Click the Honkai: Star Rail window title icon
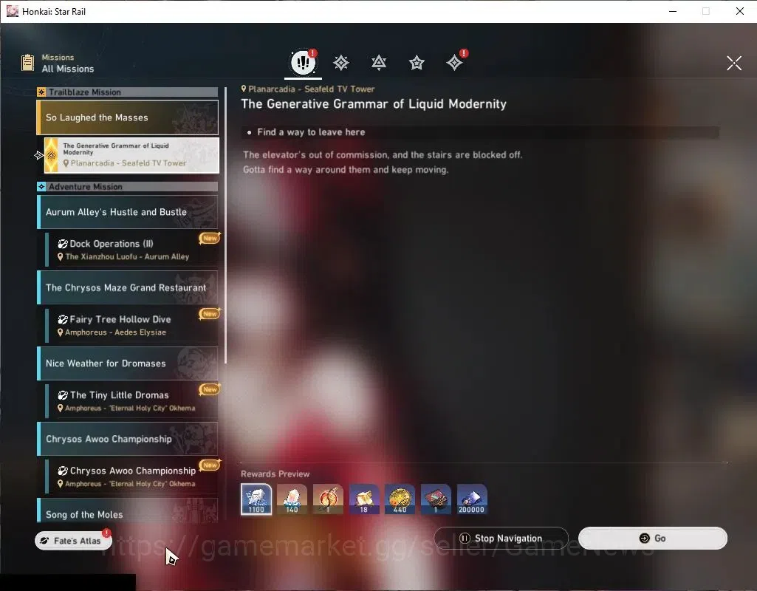The width and height of the screenshot is (757, 591). point(12,11)
